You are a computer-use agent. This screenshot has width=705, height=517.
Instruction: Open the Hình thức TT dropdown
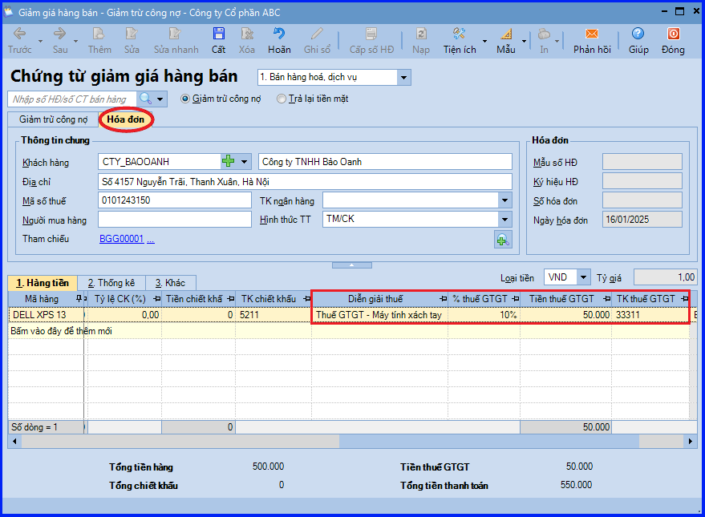[x=505, y=219]
